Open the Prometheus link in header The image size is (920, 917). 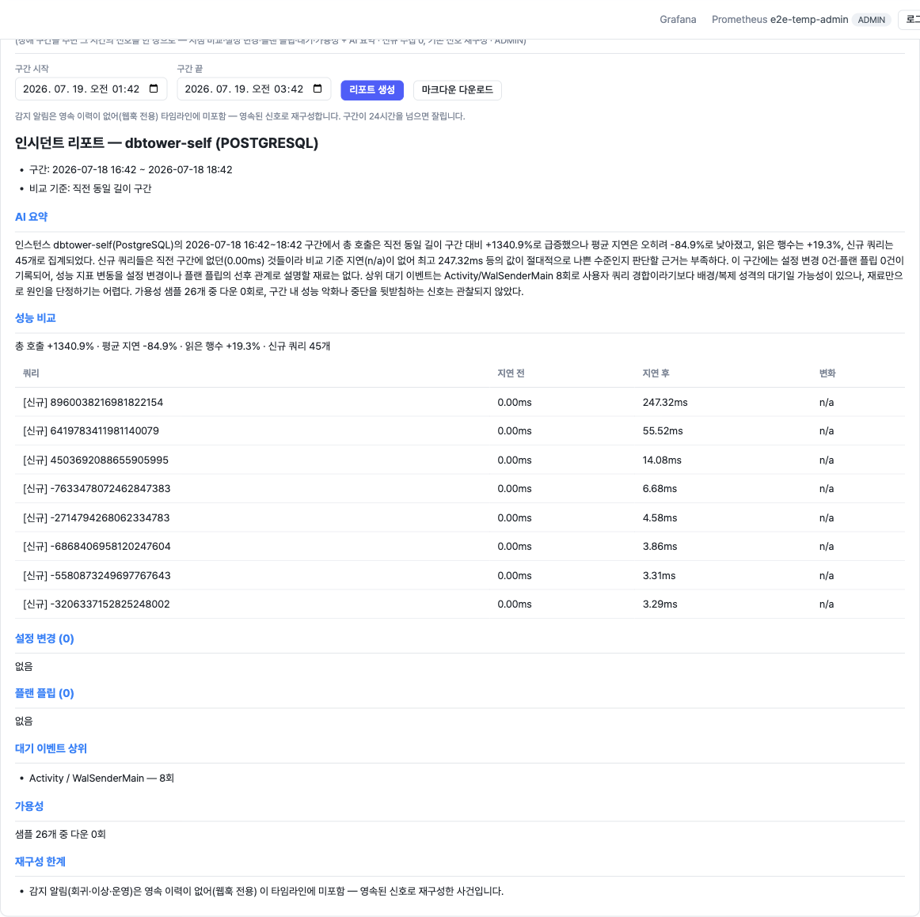click(739, 19)
